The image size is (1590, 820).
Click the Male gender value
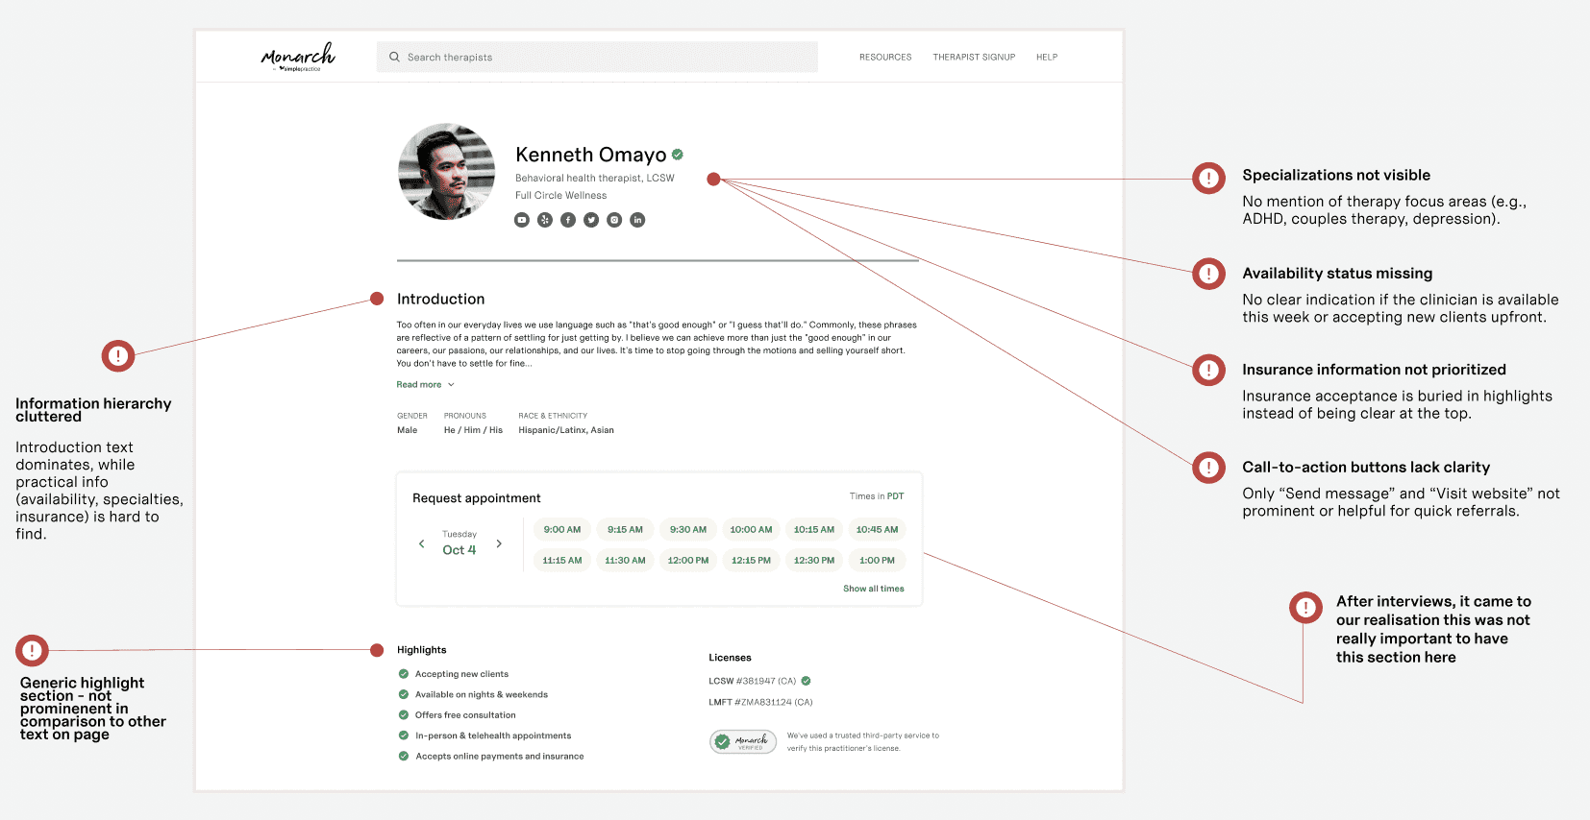pyautogui.click(x=407, y=430)
